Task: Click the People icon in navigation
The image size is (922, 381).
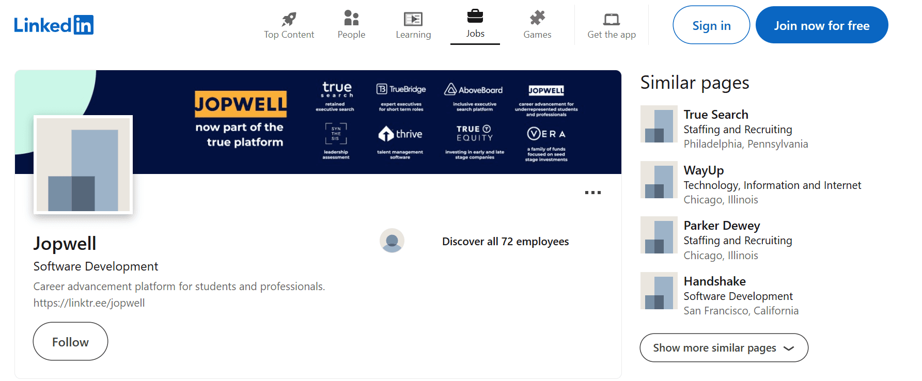Action: (x=351, y=18)
